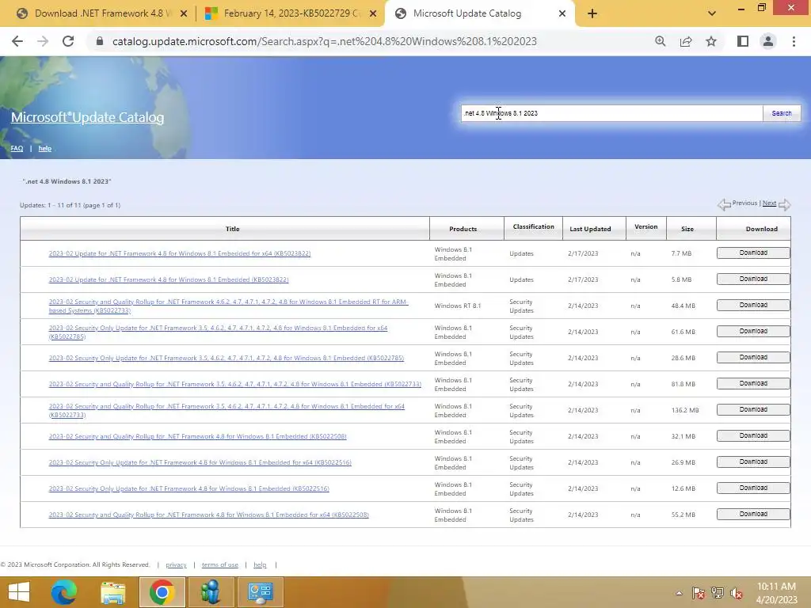Click the muted volume tray icon

pos(737,593)
